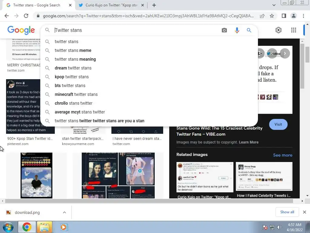Click the network tray icon
Screen dimensions: 310x233
click(272, 227)
